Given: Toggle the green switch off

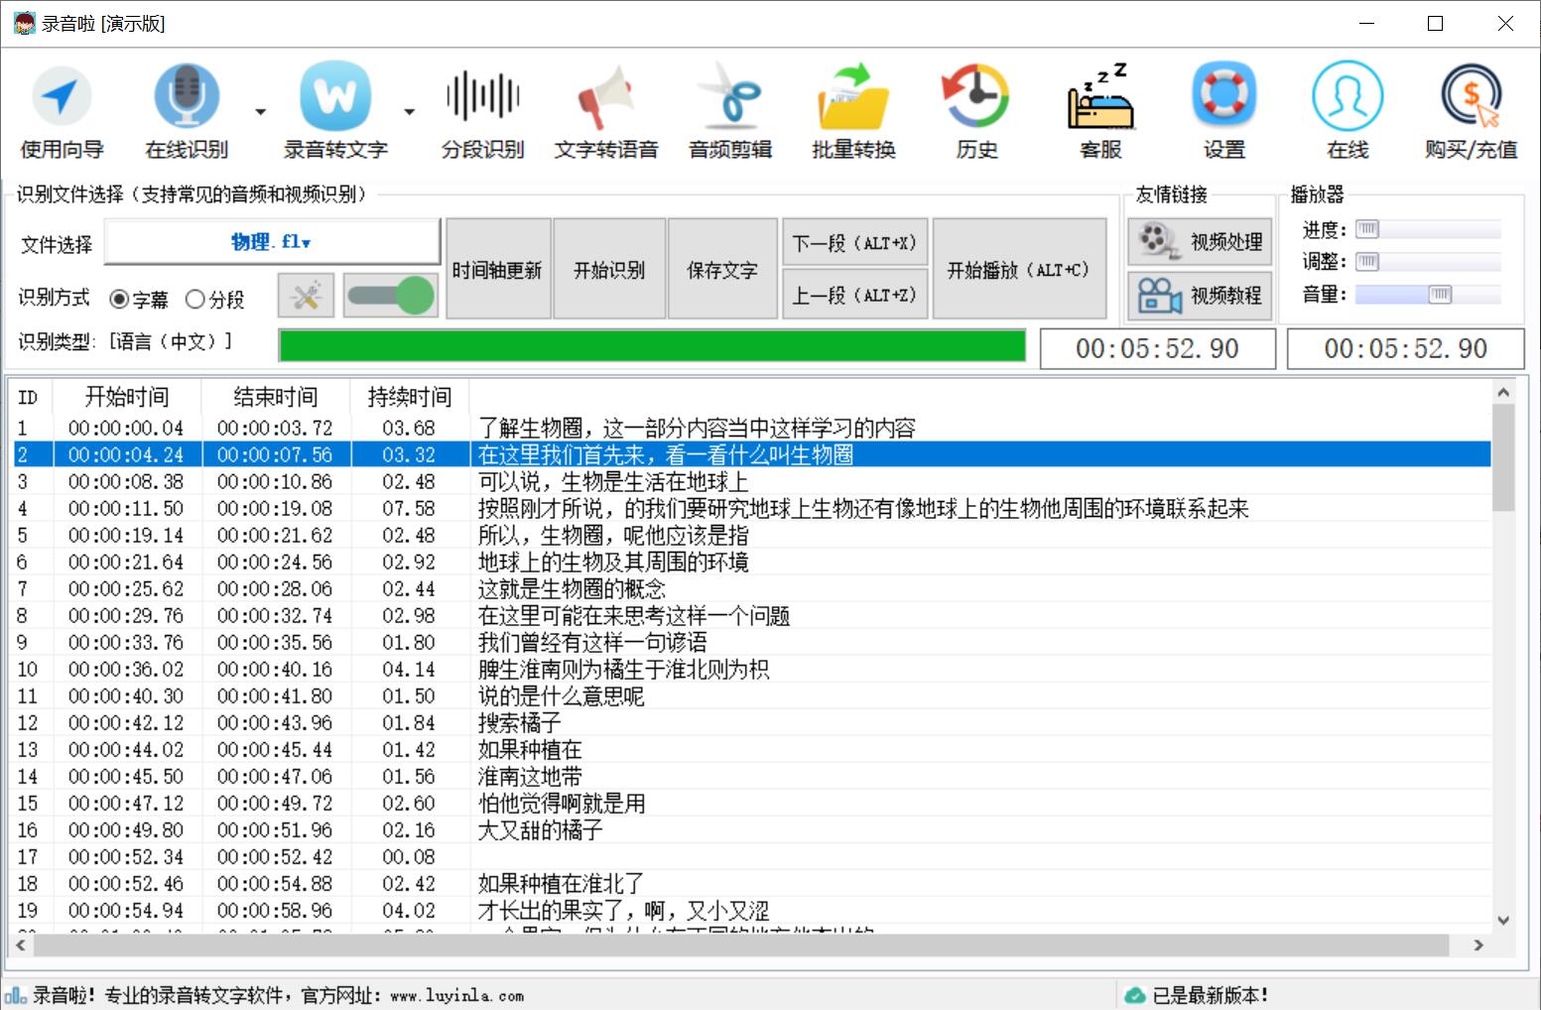Looking at the screenshot, I should (391, 296).
